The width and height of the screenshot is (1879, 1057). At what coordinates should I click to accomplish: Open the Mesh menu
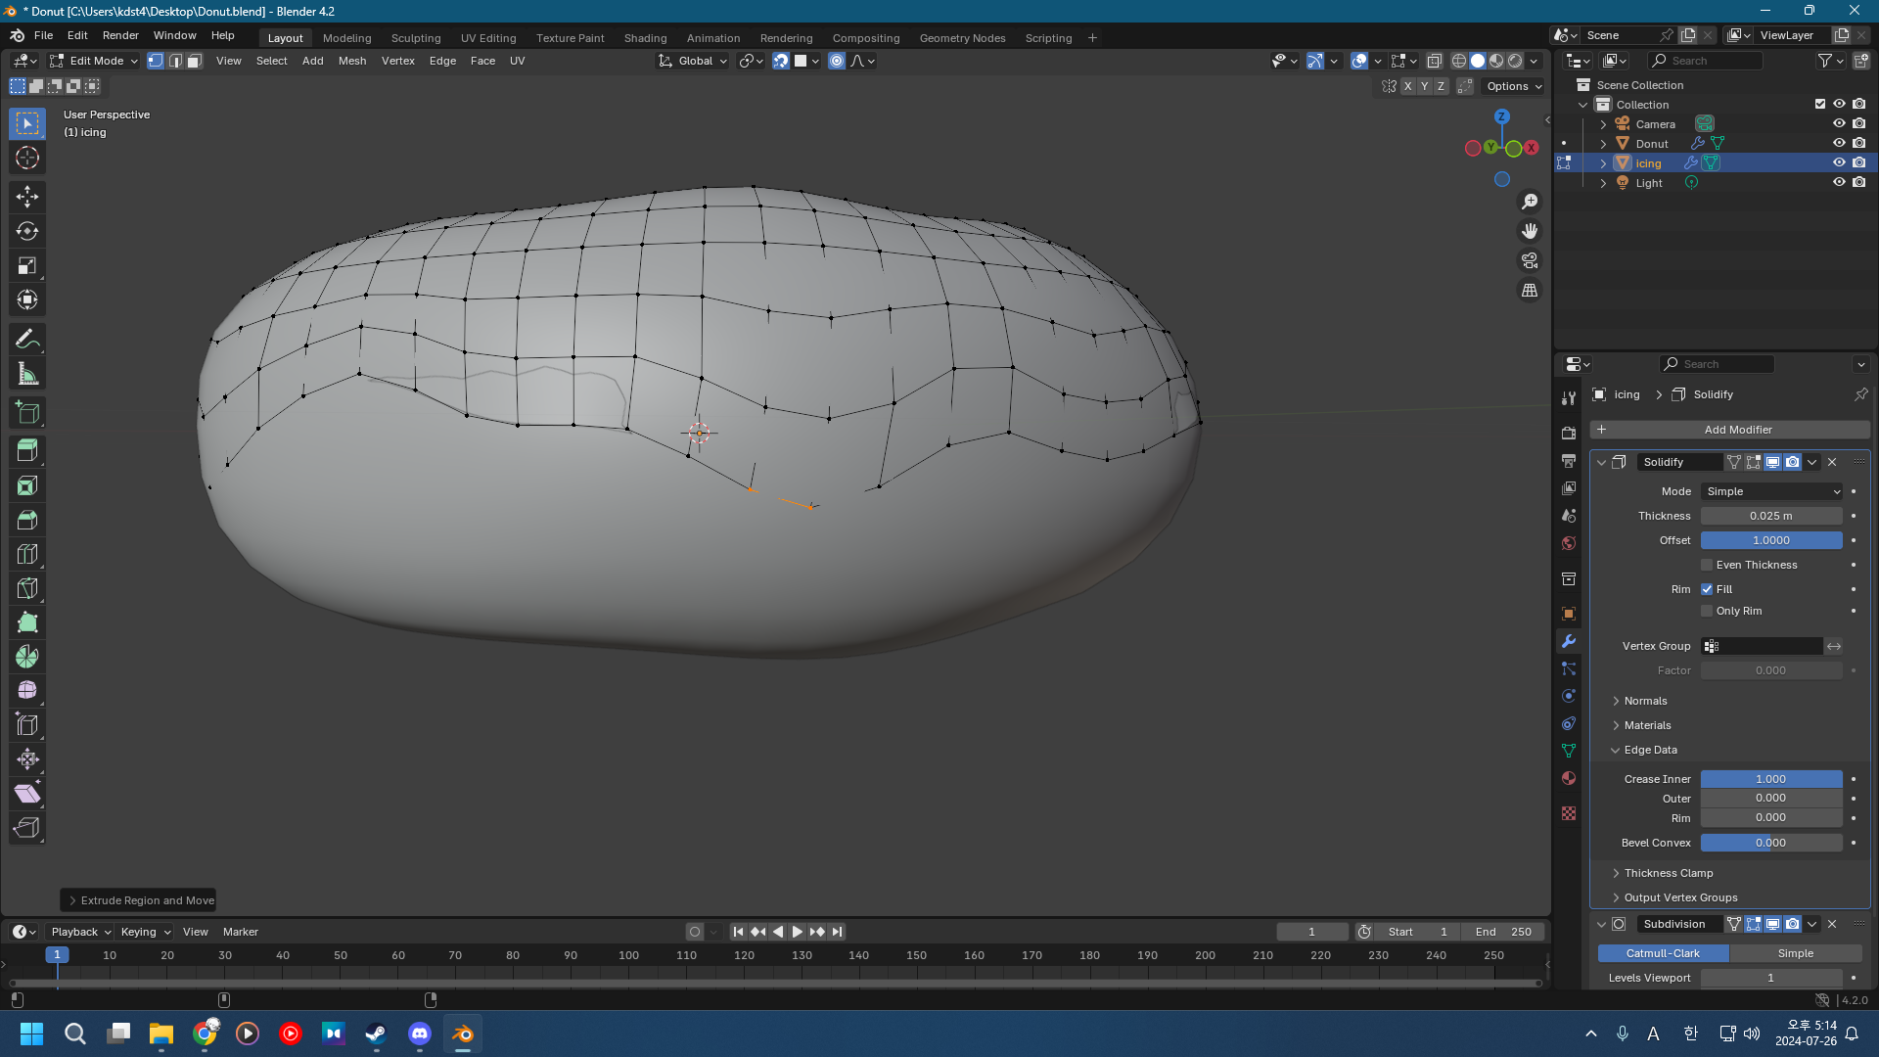(x=351, y=61)
